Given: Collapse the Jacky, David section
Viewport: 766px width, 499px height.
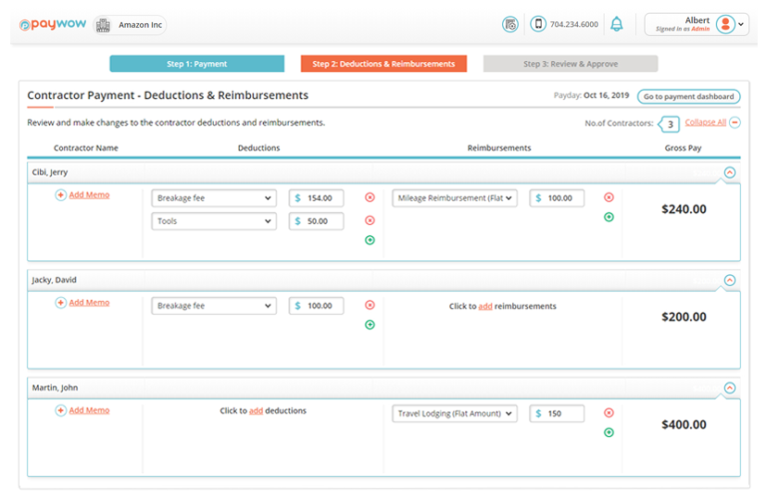Looking at the screenshot, I should coord(730,280).
